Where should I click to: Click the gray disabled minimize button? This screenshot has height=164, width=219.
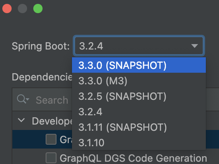(x=22, y=9)
